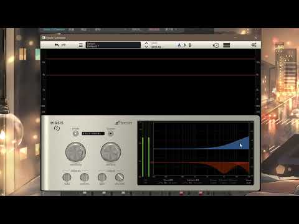Close the de-esser plugin window
This screenshot has height=224, width=299.
click(x=256, y=37)
